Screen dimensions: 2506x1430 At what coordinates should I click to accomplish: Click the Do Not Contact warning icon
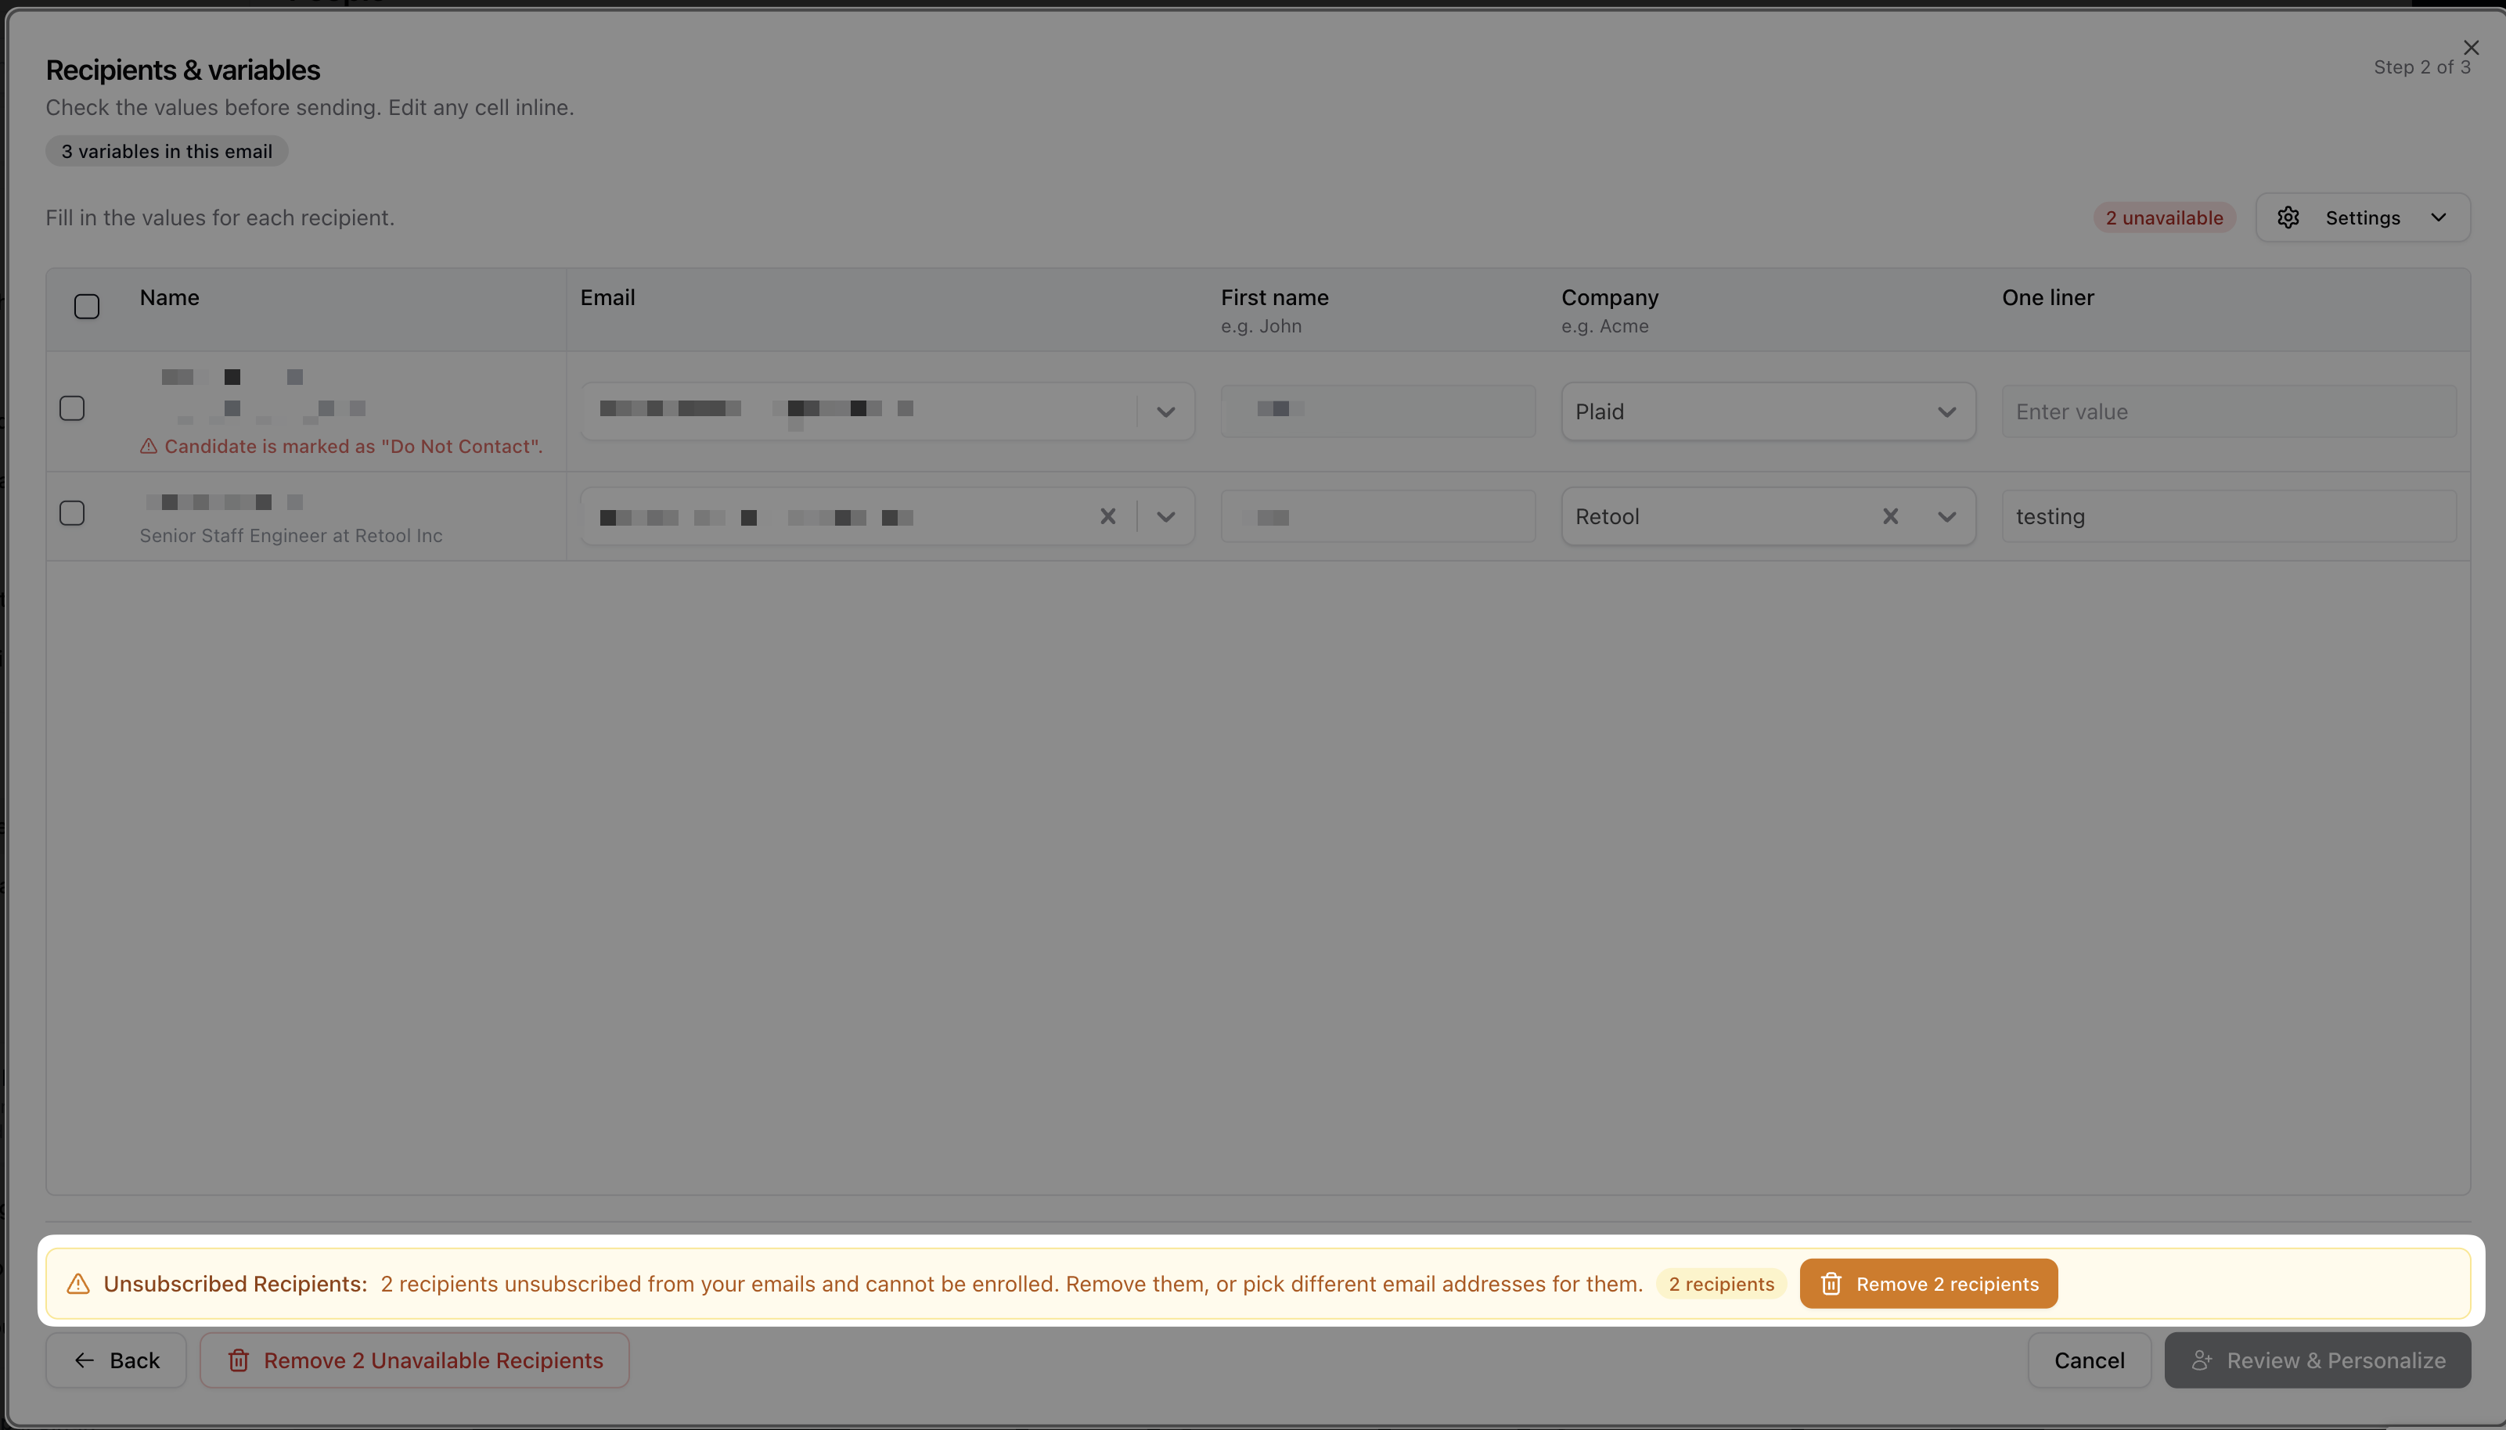tap(149, 446)
